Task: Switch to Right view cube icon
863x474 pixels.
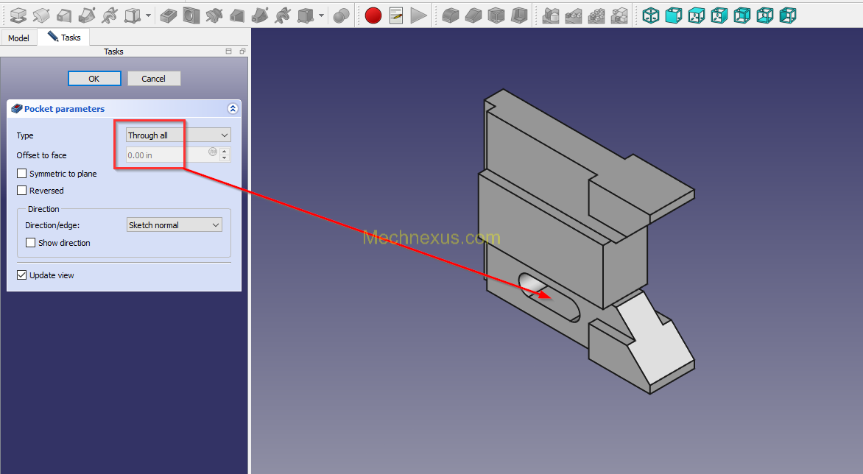Action: point(719,15)
